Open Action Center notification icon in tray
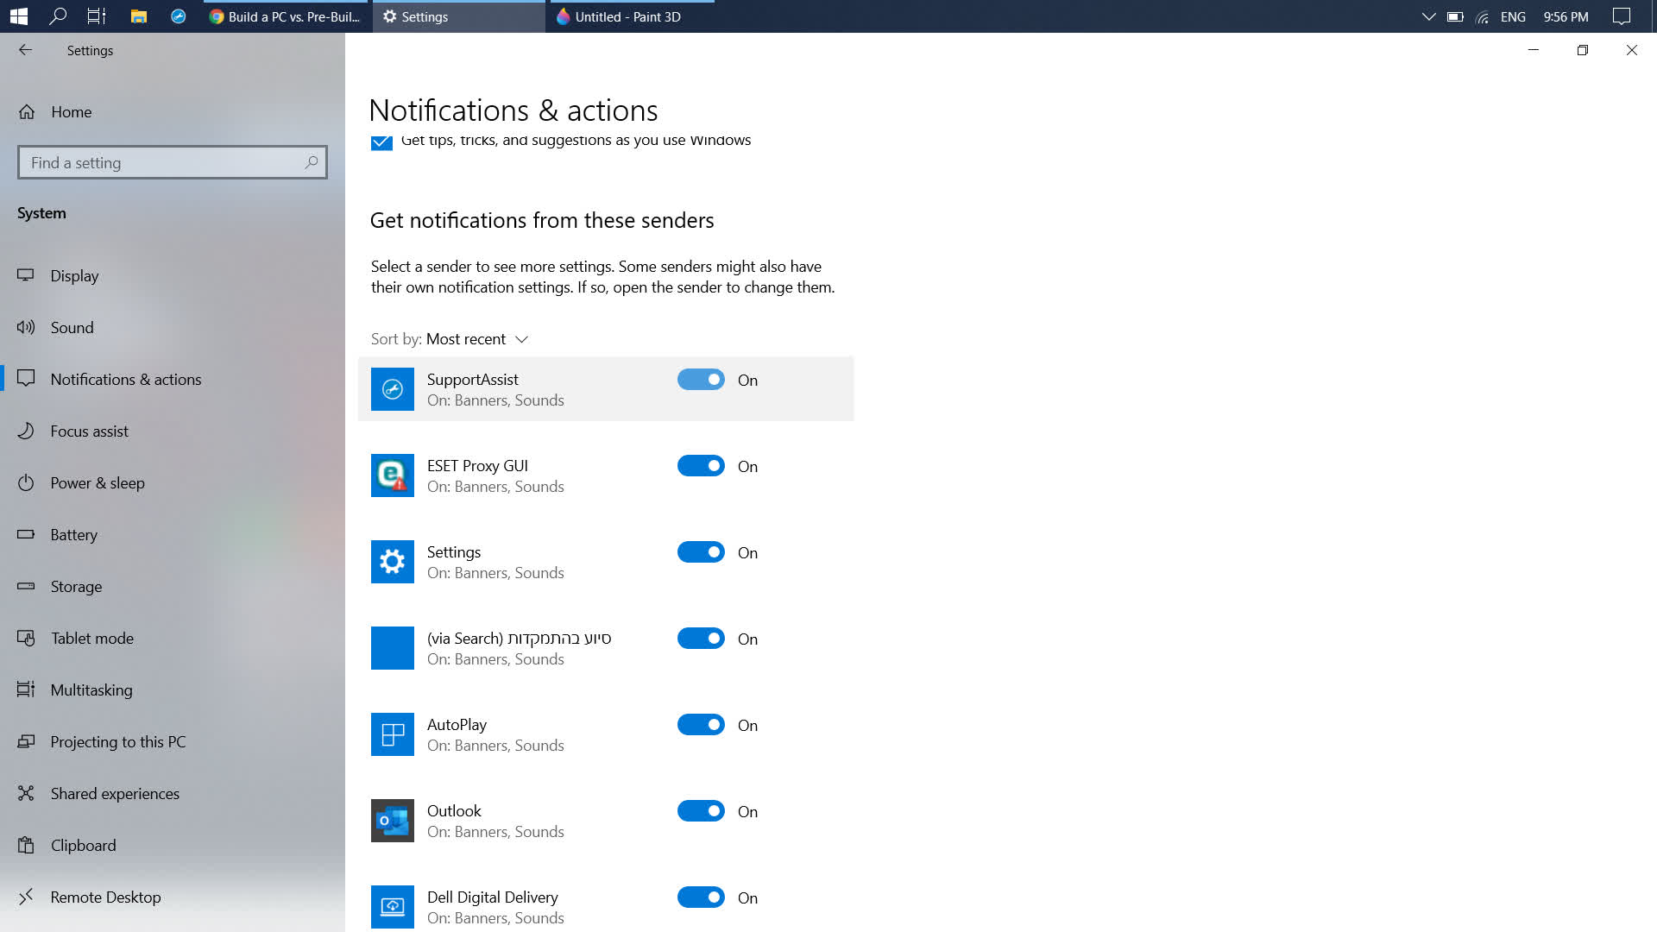The width and height of the screenshot is (1657, 932). 1622,16
